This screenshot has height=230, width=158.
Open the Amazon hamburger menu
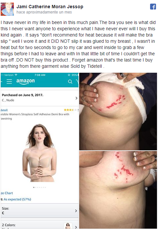tap(9, 81)
